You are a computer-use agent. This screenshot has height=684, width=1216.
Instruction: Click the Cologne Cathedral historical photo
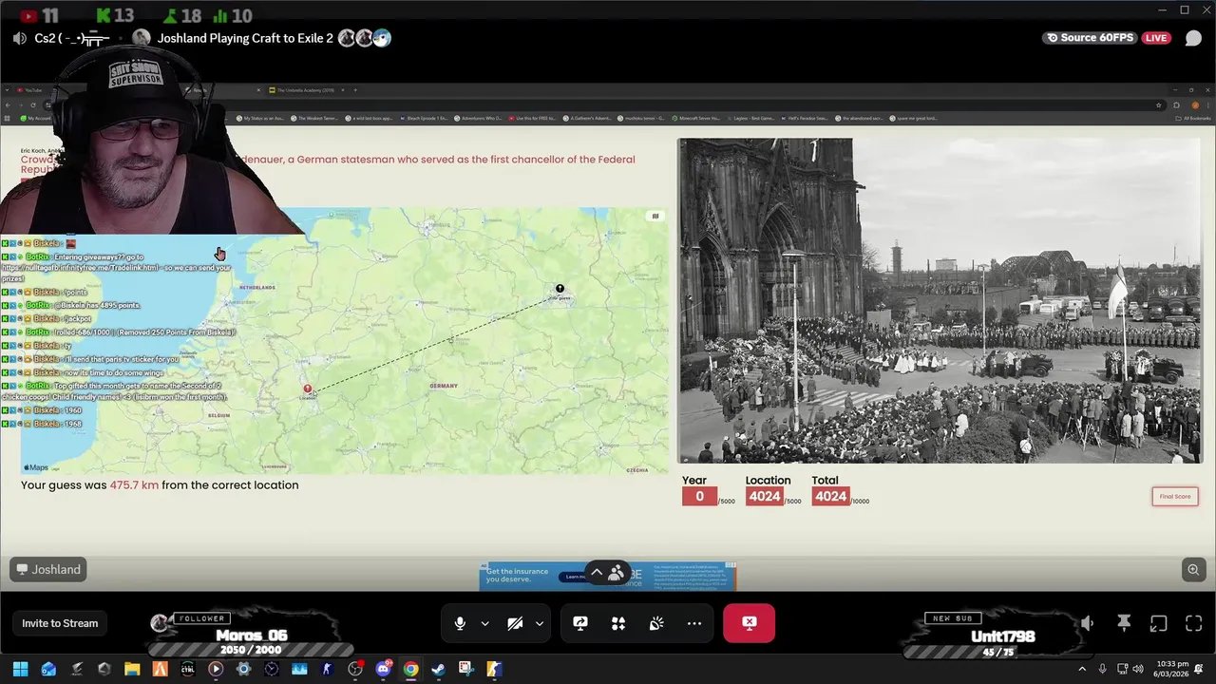(x=939, y=300)
